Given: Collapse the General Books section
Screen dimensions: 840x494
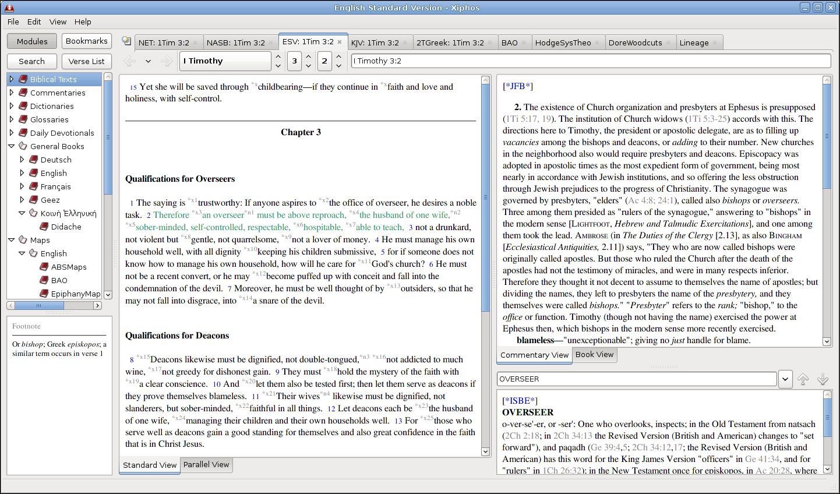Looking at the screenshot, I should click(12, 146).
